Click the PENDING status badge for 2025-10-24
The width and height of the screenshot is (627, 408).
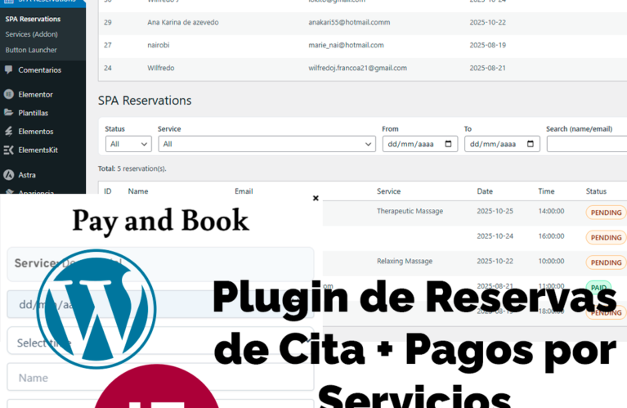click(x=606, y=238)
